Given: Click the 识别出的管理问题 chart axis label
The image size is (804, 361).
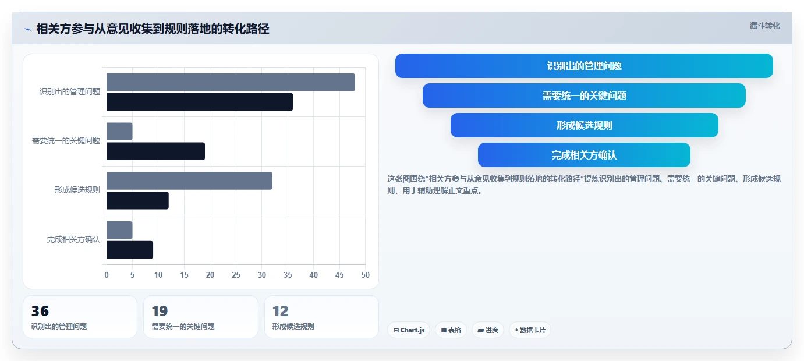Looking at the screenshot, I should [x=70, y=91].
